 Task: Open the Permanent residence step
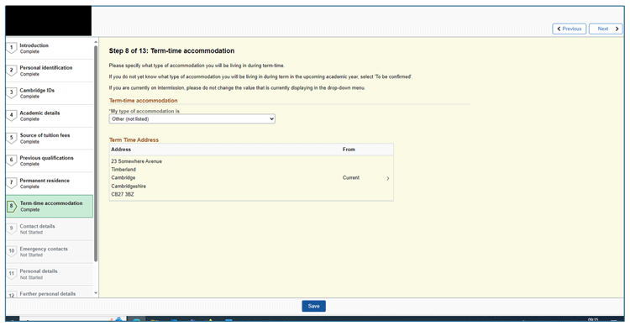pyautogui.click(x=50, y=183)
